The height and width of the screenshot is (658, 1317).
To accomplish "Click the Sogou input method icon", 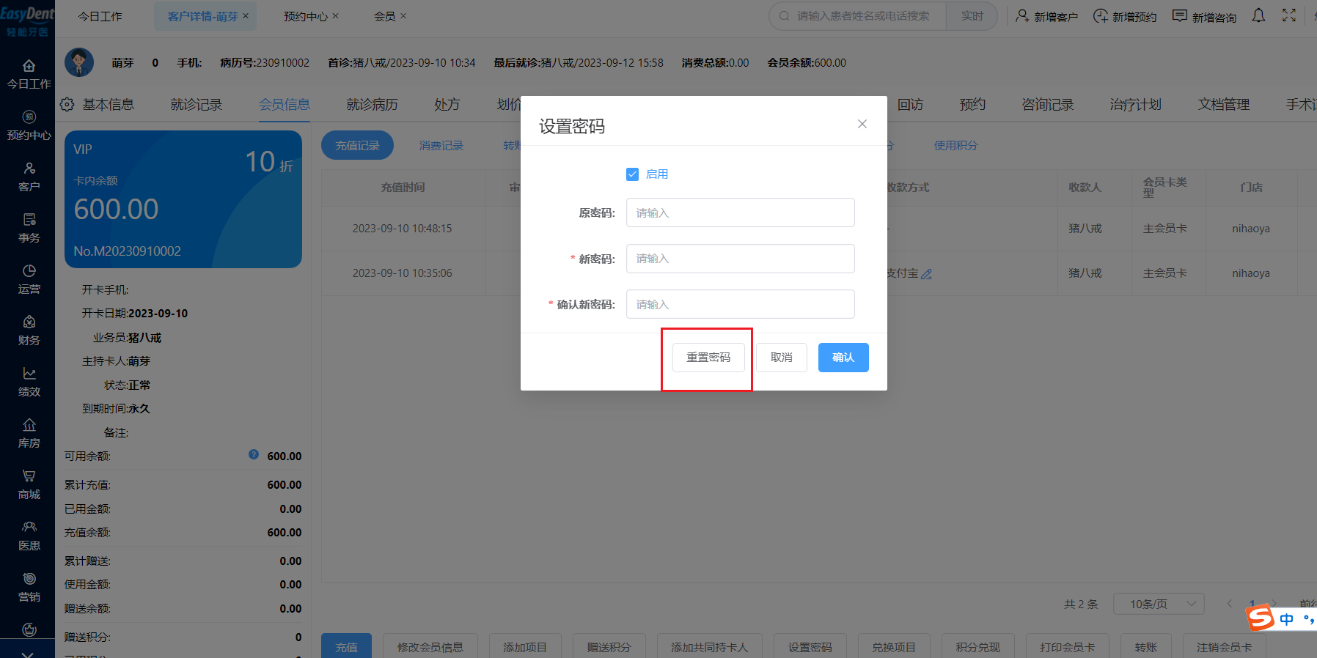I will pyautogui.click(x=1261, y=618).
